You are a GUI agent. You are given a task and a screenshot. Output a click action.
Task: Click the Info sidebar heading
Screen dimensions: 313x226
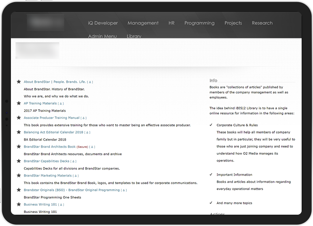(213, 80)
